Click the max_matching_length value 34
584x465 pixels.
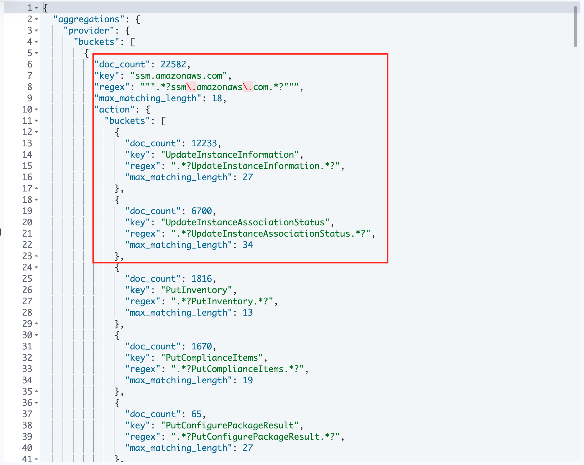(x=248, y=245)
